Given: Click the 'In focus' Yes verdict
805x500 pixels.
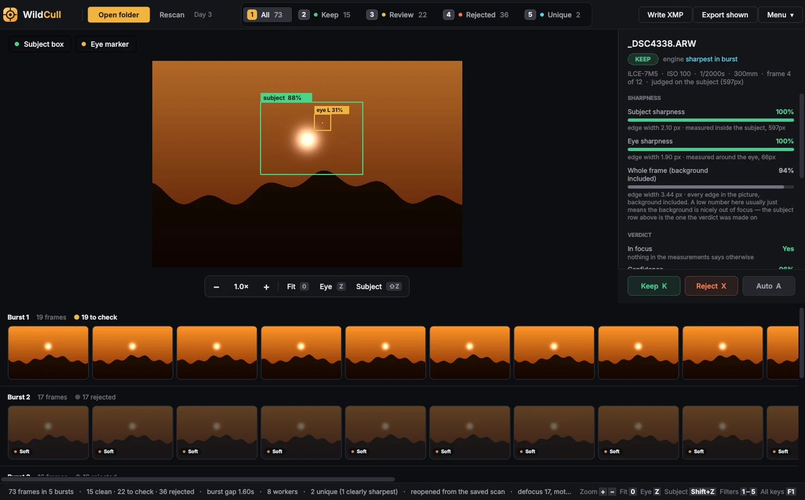Looking at the screenshot, I should tap(788, 249).
